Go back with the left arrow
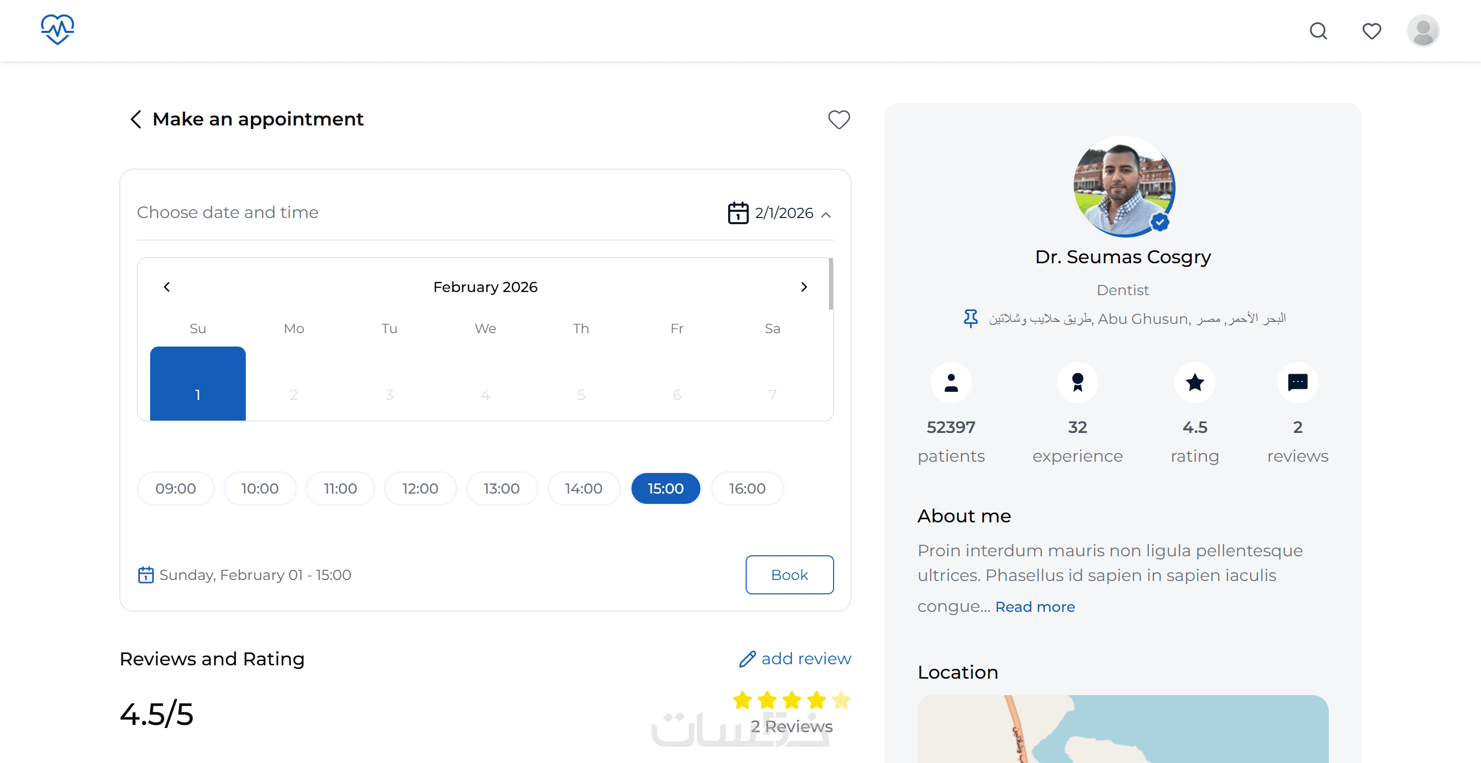Screen dimensions: 1481x763 click(136, 120)
